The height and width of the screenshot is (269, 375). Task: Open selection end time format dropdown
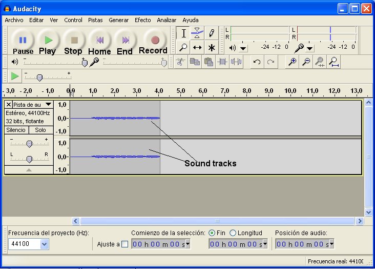pyautogui.click(x=265, y=244)
